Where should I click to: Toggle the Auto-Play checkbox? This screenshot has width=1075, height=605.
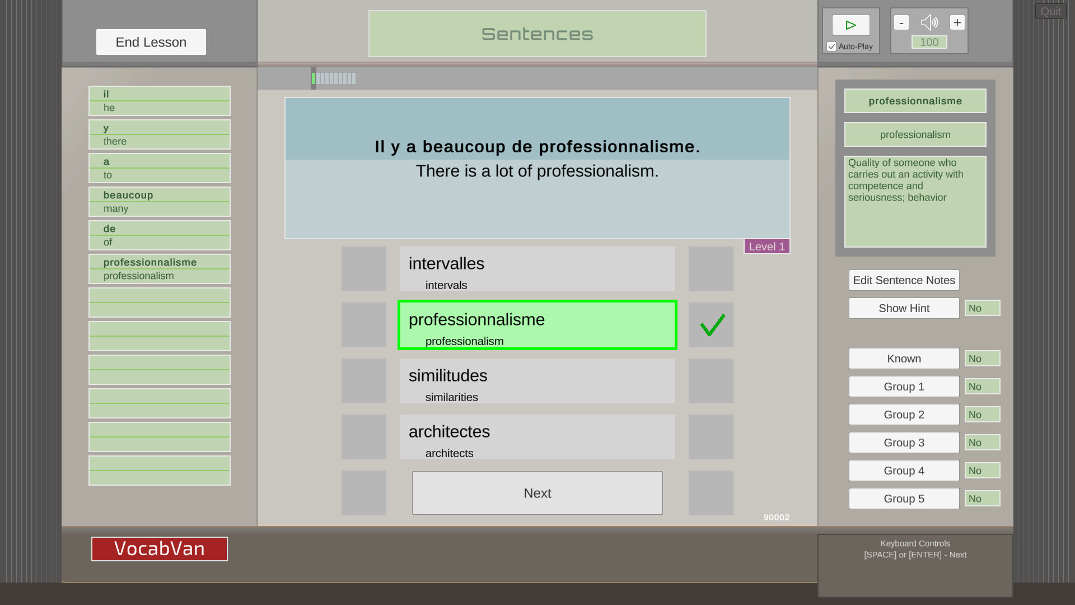831,46
